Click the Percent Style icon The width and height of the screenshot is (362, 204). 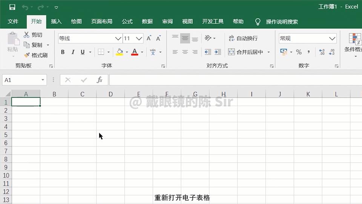coord(299,52)
